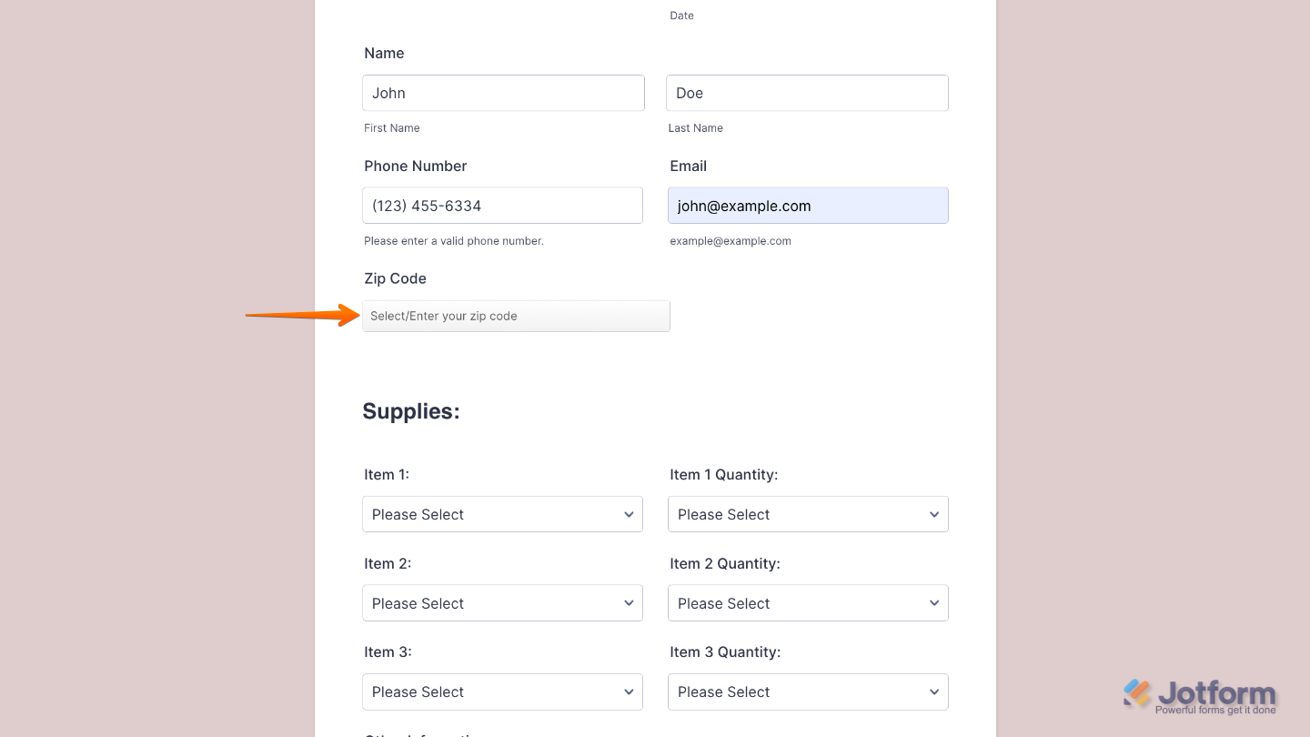Viewport: 1310px width, 737px height.
Task: Click the chevron on Item 3 Quantity dropdown
Action: [934, 692]
